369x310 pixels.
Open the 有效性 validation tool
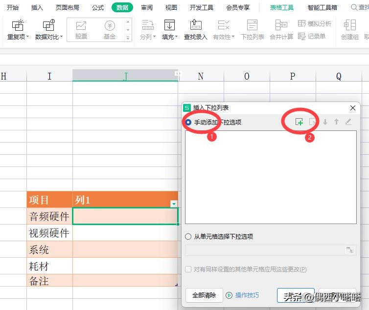coord(224,30)
